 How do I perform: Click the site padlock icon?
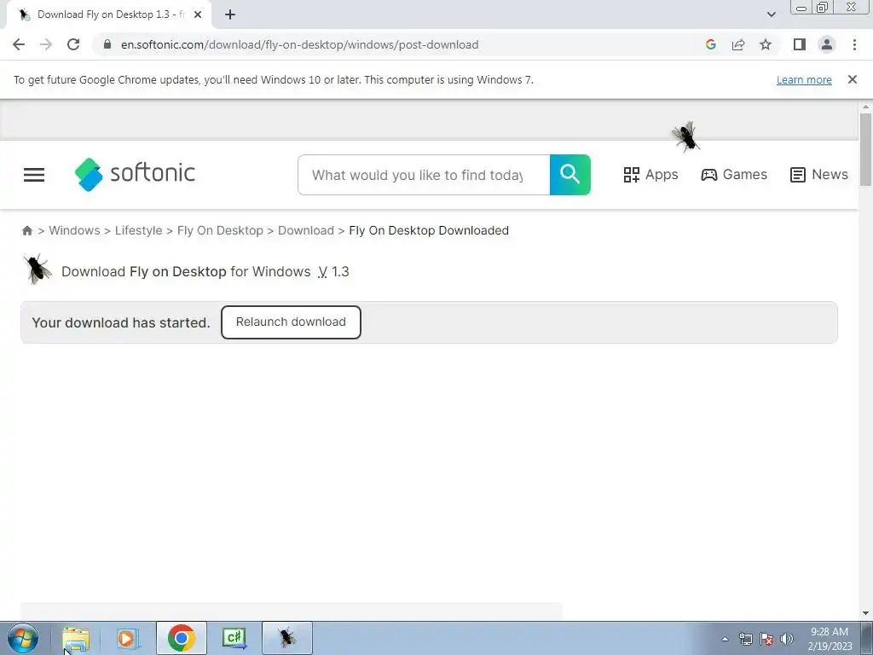[x=107, y=44]
